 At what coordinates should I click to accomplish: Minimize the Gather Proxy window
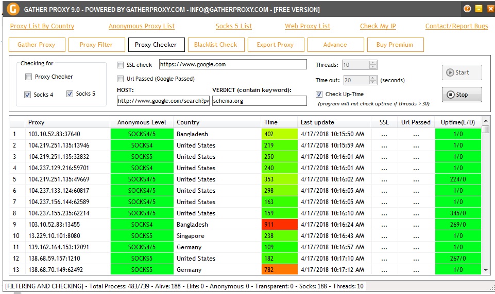[x=479, y=9]
